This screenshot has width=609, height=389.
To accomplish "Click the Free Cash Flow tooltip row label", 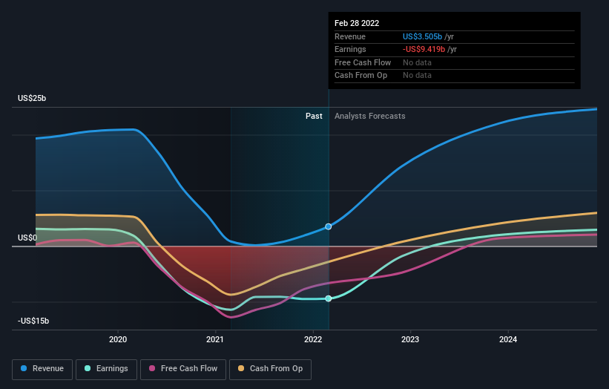I will pyautogui.click(x=363, y=62).
